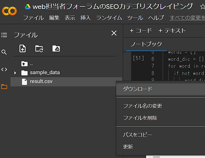Screen dimensions: 205x158
Task: Open the table of contents sidebar icon
Action: click(x=4, y=35)
